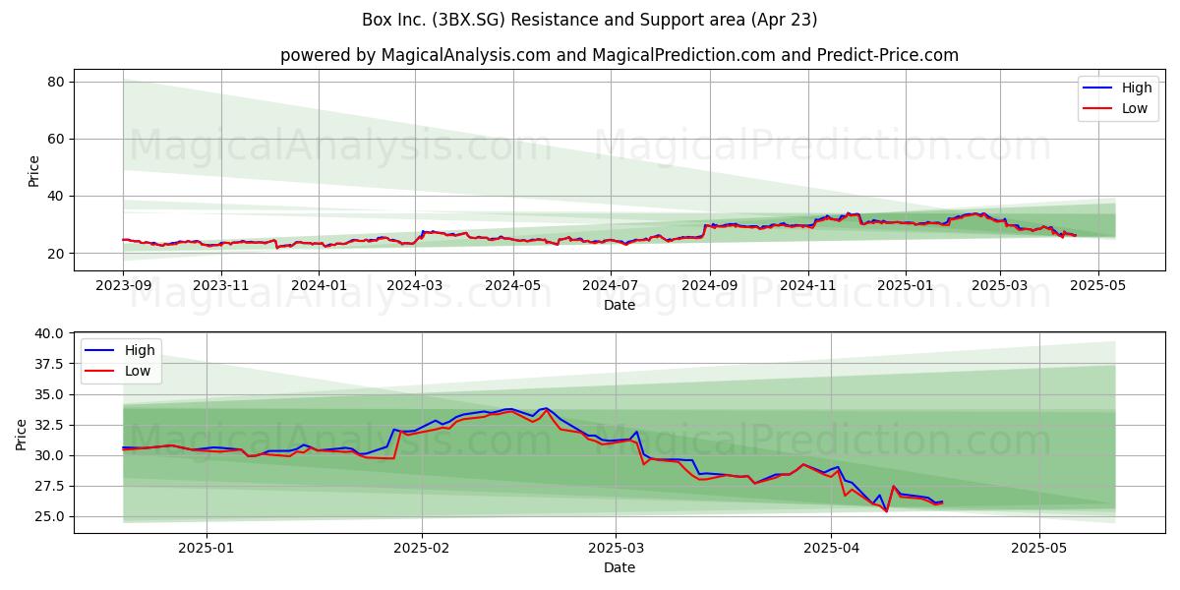Viewport: 1180px width, 590px height.
Task: Click the top chart 'Date' axis label
Action: pos(619,305)
